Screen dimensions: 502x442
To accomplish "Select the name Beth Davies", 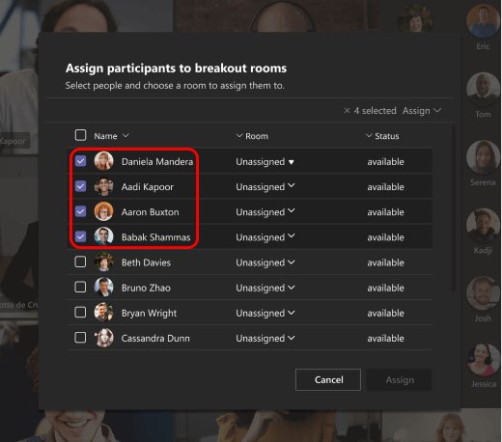I will pos(146,262).
